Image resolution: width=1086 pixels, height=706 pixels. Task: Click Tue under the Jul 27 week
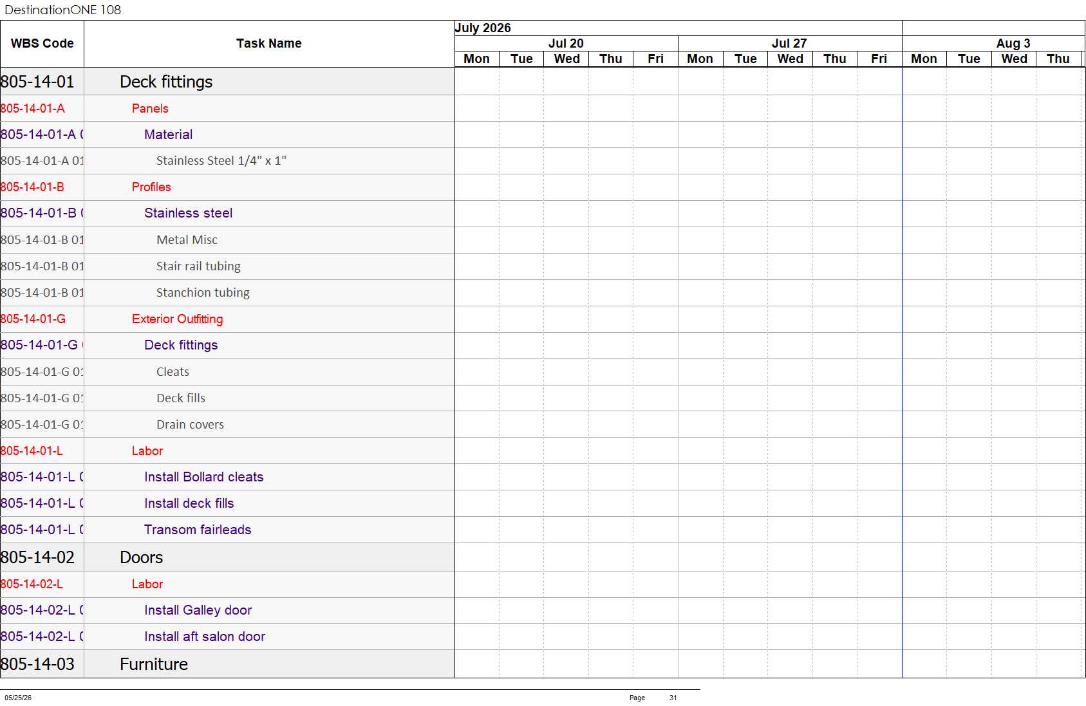[745, 59]
